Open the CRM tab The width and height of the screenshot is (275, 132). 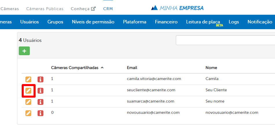(108, 9)
